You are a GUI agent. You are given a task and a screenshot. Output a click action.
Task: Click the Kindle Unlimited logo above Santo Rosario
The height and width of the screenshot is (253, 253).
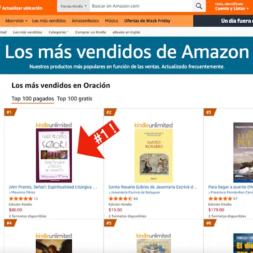coord(154,125)
